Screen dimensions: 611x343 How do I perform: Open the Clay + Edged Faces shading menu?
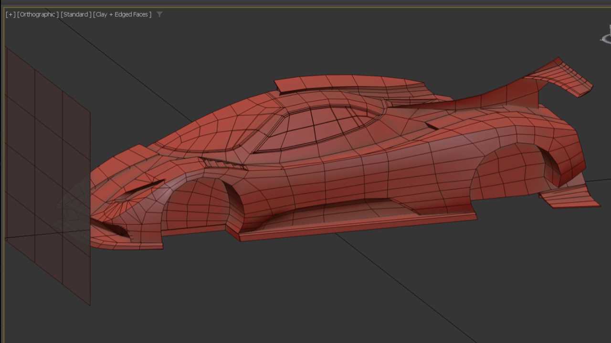click(122, 14)
